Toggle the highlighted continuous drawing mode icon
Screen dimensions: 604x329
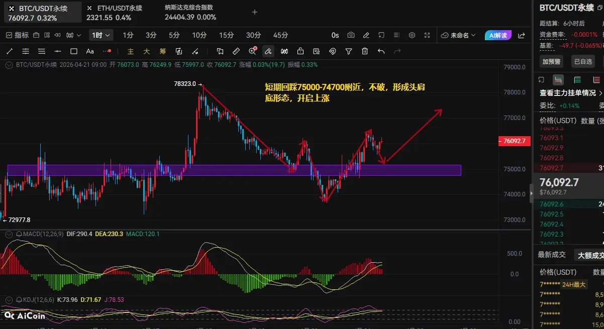pos(268,51)
